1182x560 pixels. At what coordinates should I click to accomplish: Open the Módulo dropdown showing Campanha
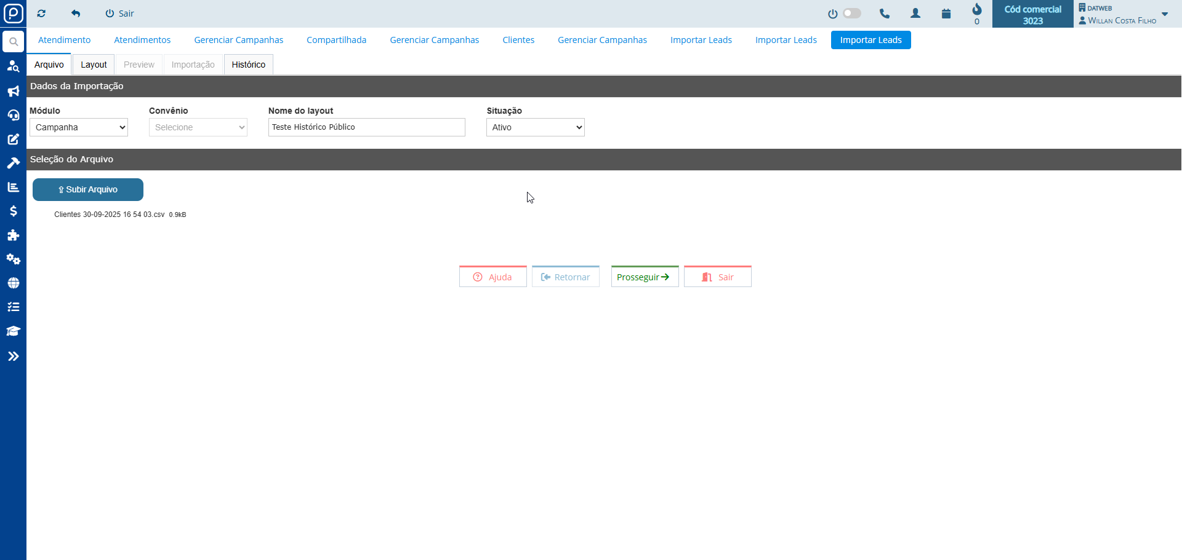point(79,127)
